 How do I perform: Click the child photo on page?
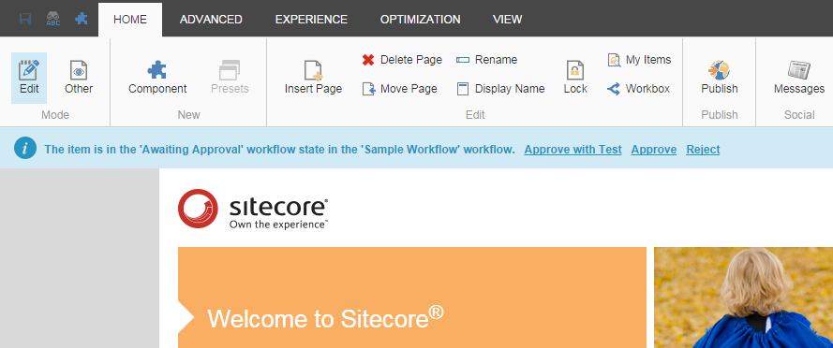coord(743,297)
